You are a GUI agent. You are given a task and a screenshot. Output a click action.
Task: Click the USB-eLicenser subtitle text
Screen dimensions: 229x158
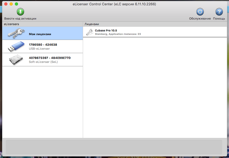click(x=39, y=49)
